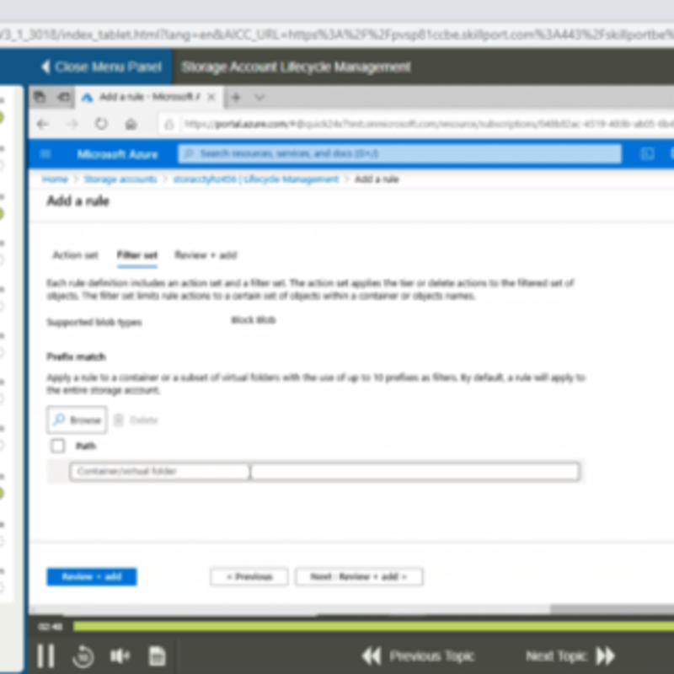The width and height of the screenshot is (674, 674).
Task: Close the menu panel
Action: pyautogui.click(x=101, y=67)
